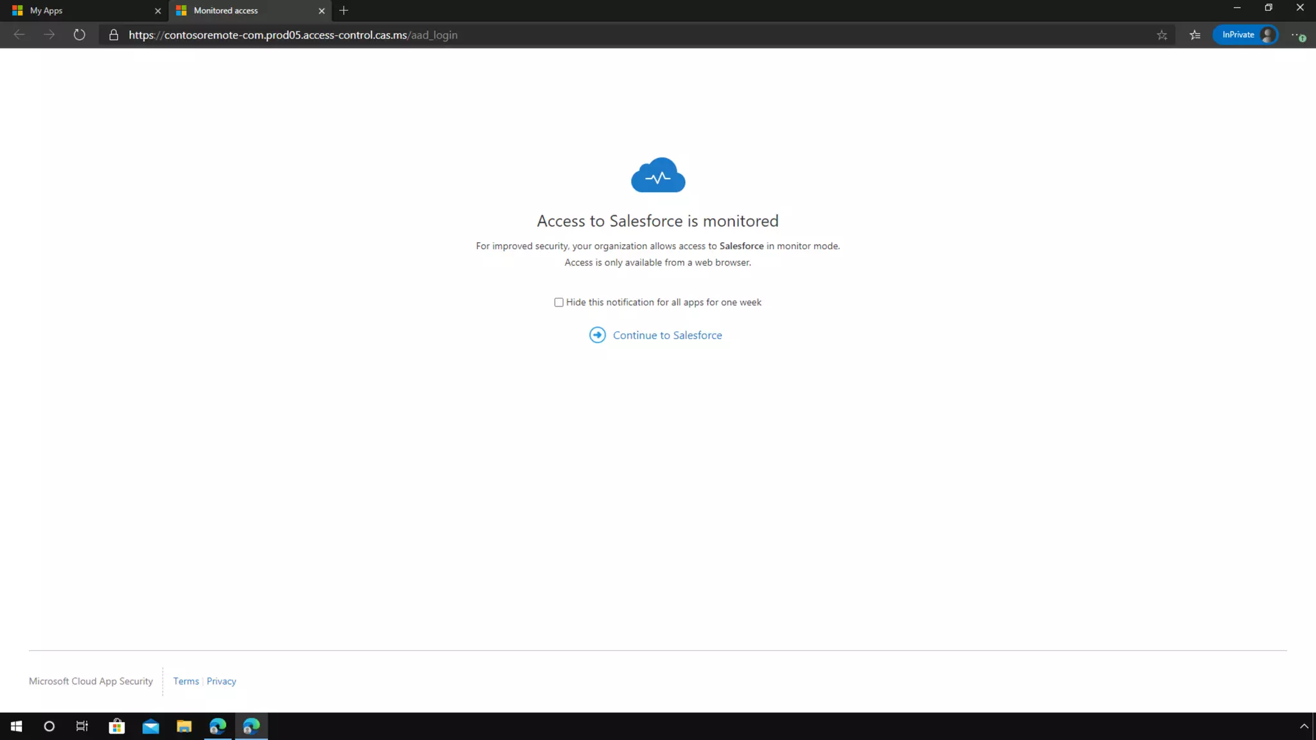Click the URL address bar field

click(x=578, y=35)
